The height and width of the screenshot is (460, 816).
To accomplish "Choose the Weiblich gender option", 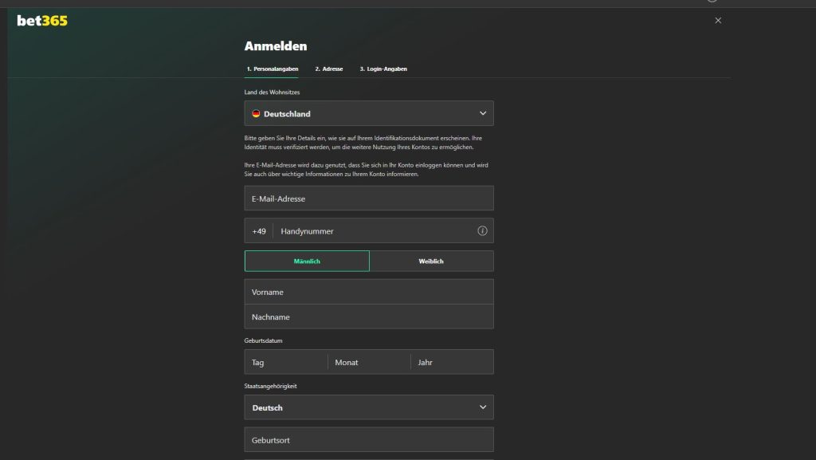I will click(431, 261).
